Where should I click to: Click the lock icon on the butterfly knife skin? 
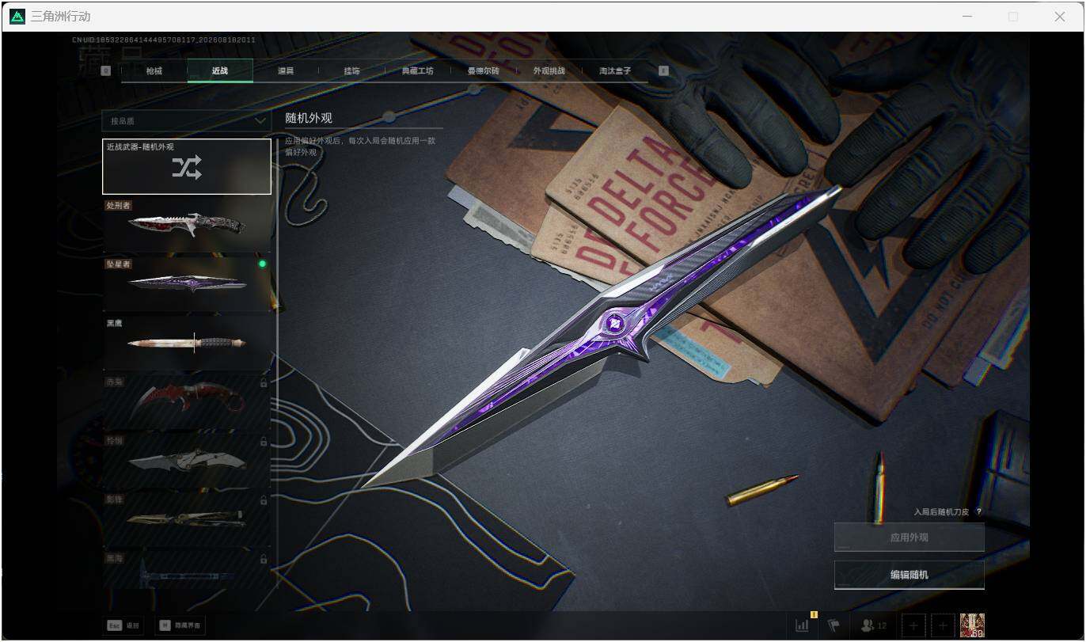pos(264,500)
